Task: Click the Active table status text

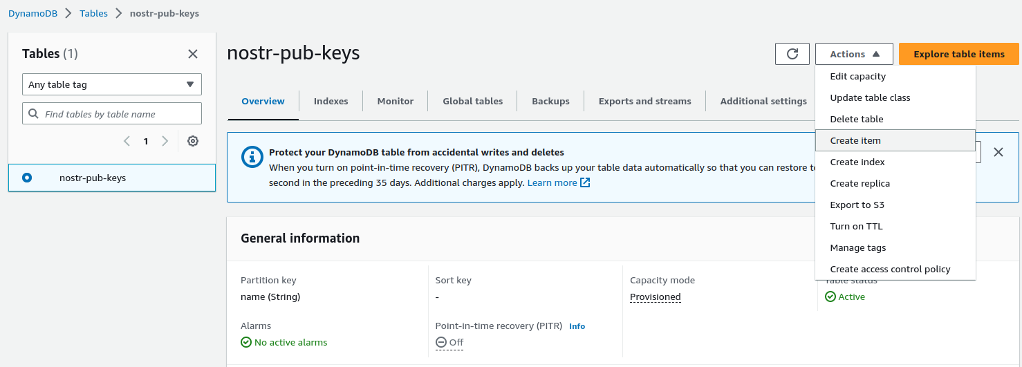Action: pos(852,297)
